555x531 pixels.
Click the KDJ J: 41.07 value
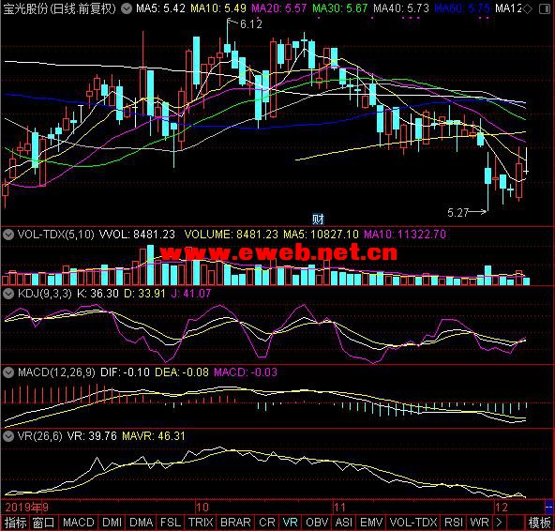tap(191, 294)
